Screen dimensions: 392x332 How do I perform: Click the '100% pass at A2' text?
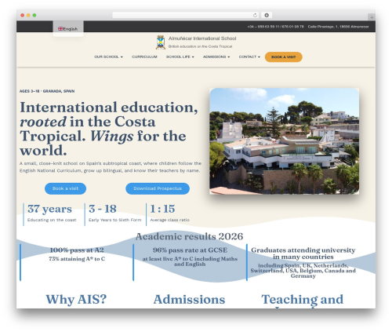pos(77,250)
